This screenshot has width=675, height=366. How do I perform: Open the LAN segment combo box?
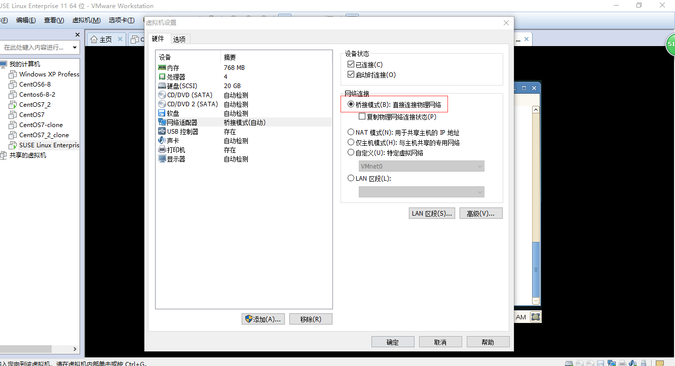point(422,192)
